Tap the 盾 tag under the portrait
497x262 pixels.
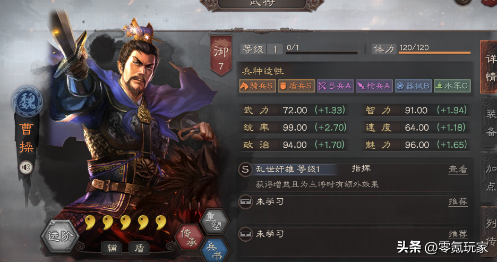140,248
